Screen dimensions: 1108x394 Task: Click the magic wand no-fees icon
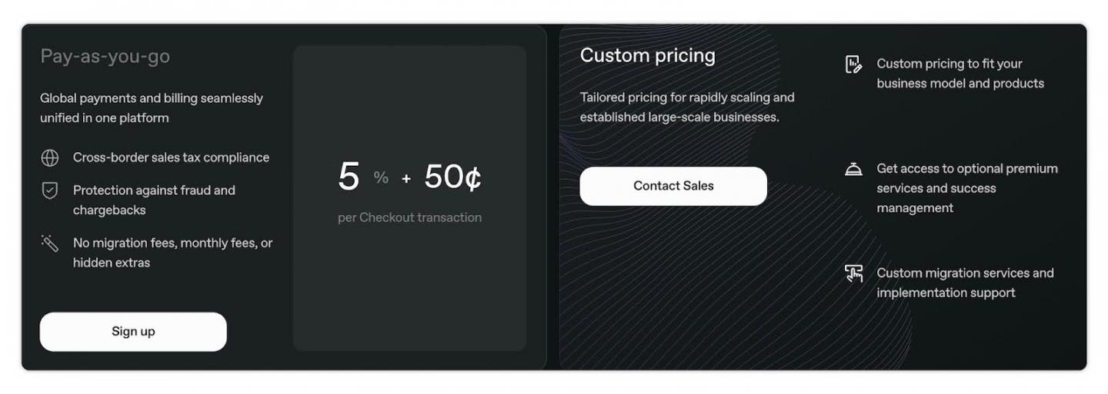click(49, 243)
